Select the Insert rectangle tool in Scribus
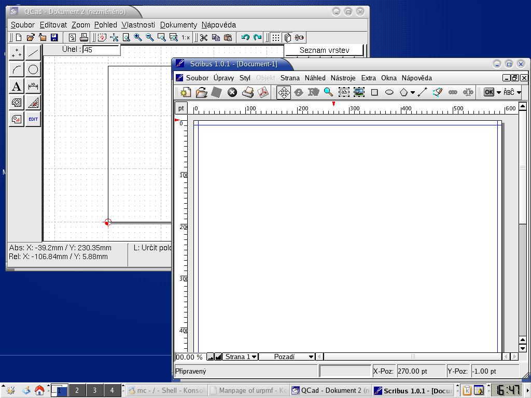The image size is (531, 398). click(374, 92)
